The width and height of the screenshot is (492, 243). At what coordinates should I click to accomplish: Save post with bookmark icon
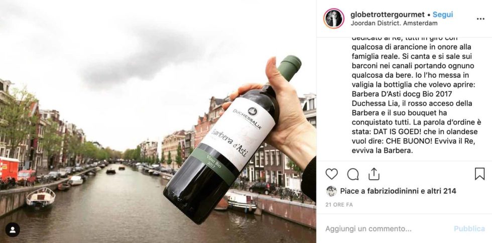(479, 174)
